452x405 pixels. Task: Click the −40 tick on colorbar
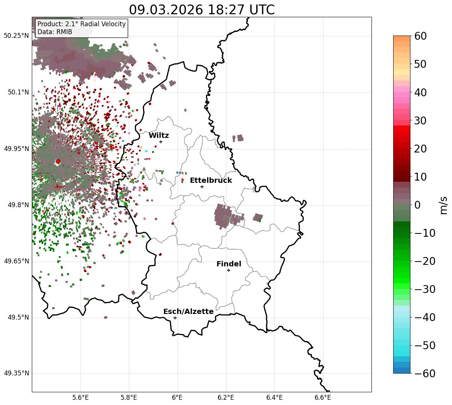tap(425, 317)
